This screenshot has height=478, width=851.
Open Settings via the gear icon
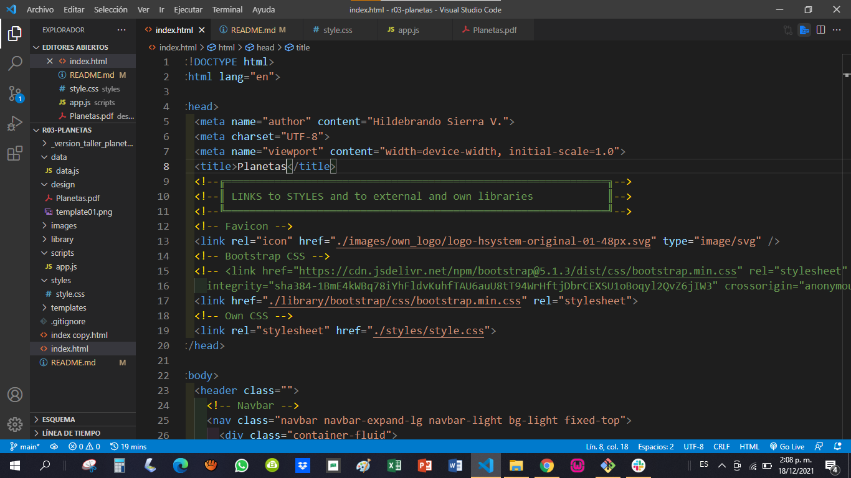pos(15,424)
